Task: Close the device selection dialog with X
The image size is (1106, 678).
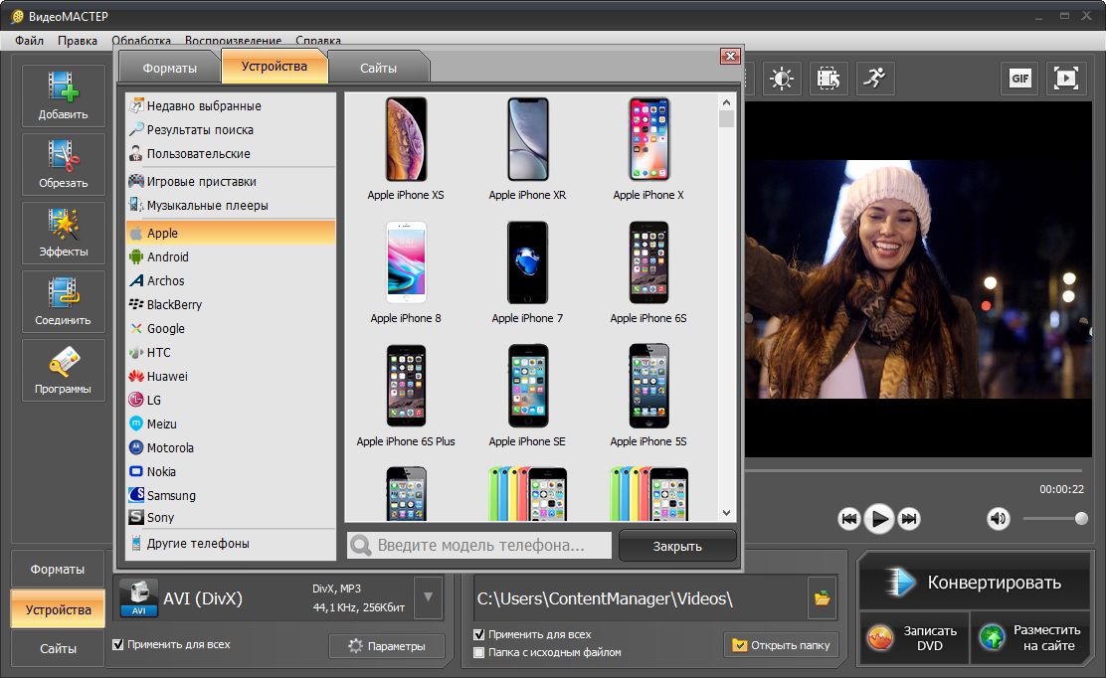Action: pyautogui.click(x=730, y=57)
